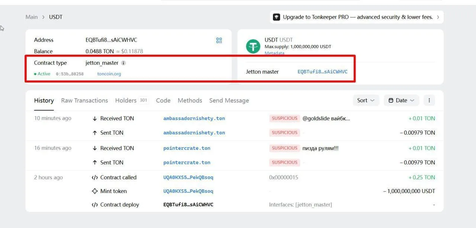Go to Main in the breadcrumb
The height and width of the screenshot is (228, 476).
(x=32, y=17)
